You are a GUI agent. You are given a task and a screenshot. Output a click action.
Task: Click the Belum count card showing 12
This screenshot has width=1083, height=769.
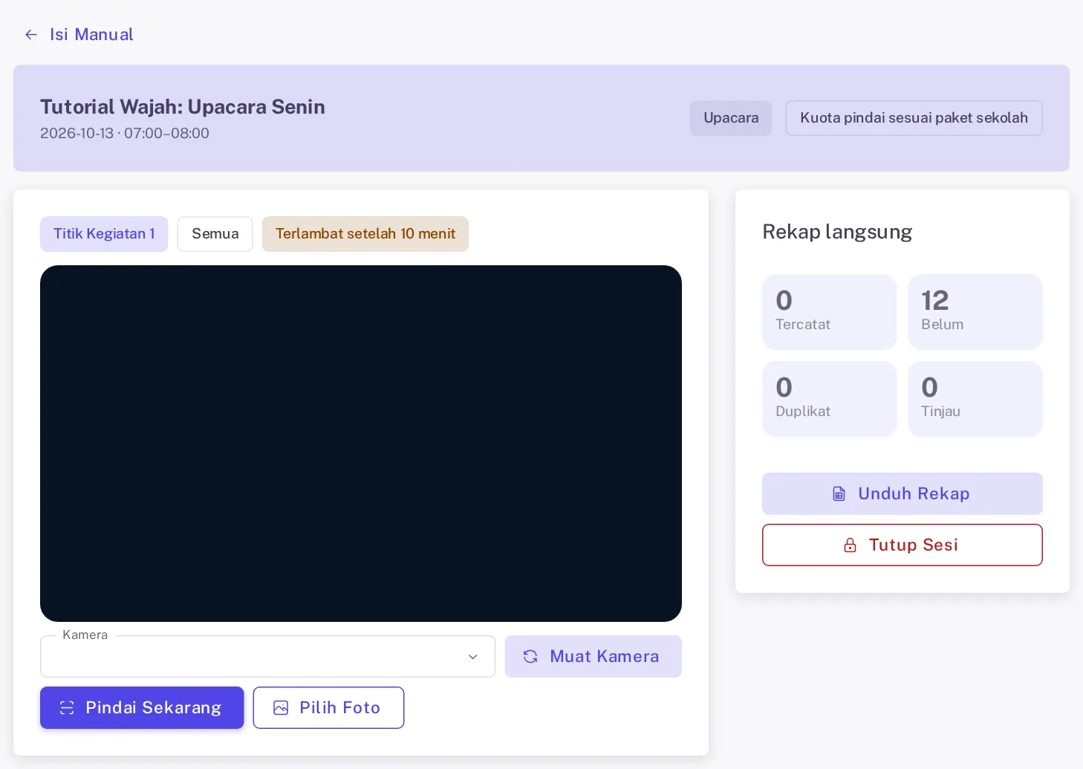pyautogui.click(x=975, y=312)
